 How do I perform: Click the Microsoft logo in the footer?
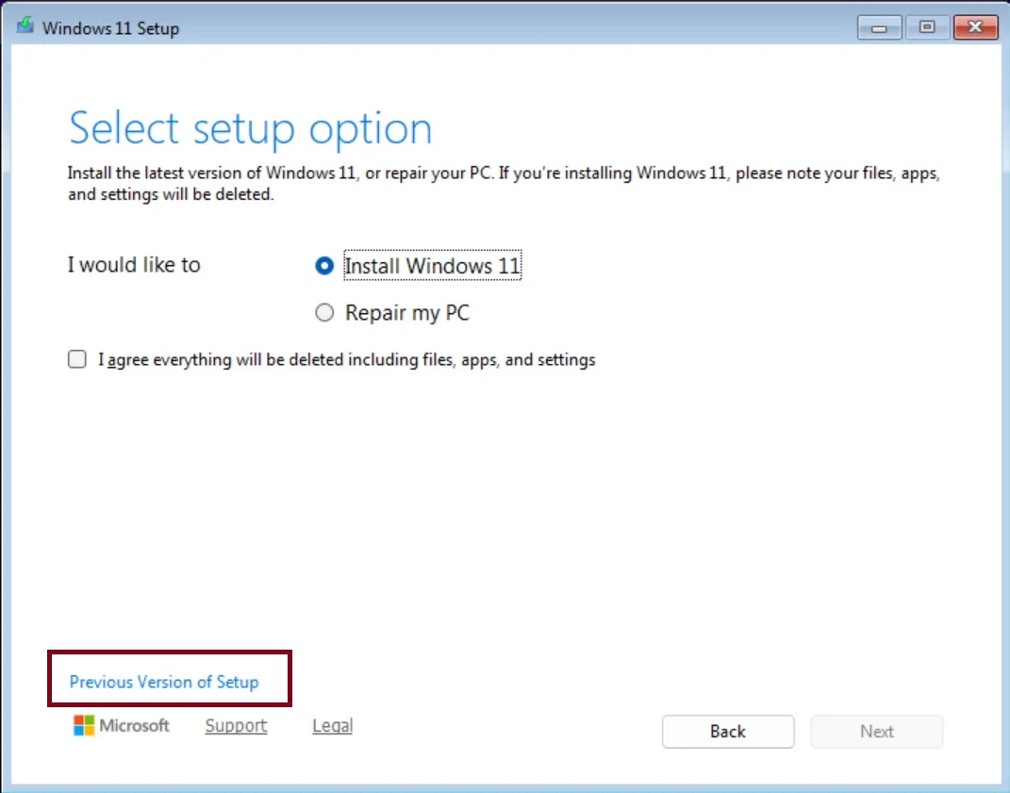coord(121,725)
